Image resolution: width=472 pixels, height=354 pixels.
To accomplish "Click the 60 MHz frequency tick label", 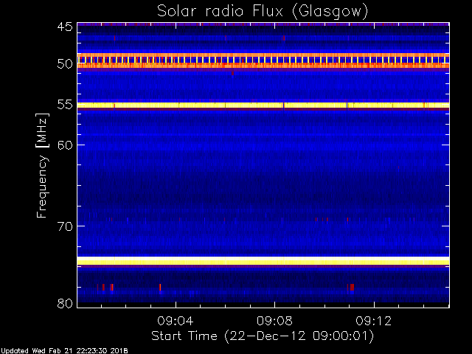I will pos(65,145).
